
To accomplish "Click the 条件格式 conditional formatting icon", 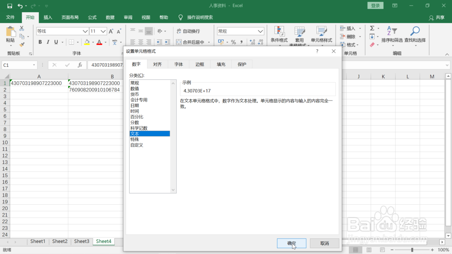I will pyautogui.click(x=279, y=31).
